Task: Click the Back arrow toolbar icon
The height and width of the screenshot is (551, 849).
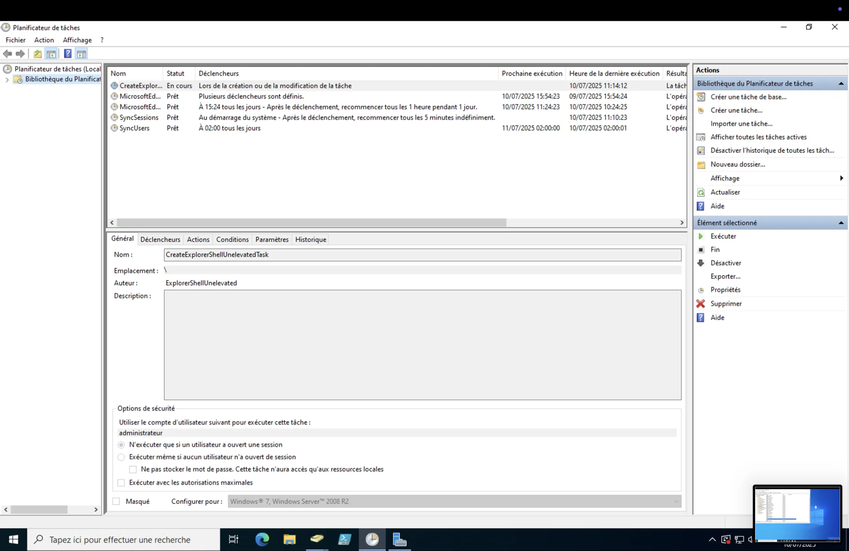Action: click(x=8, y=54)
